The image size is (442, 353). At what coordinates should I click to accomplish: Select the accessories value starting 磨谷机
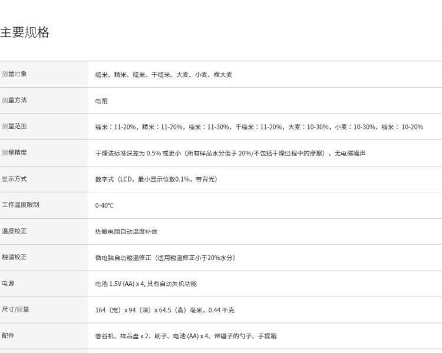click(x=186, y=336)
